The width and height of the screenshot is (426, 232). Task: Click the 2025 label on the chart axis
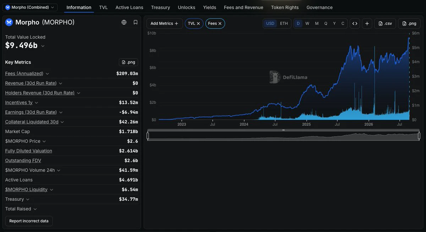coord(306,124)
